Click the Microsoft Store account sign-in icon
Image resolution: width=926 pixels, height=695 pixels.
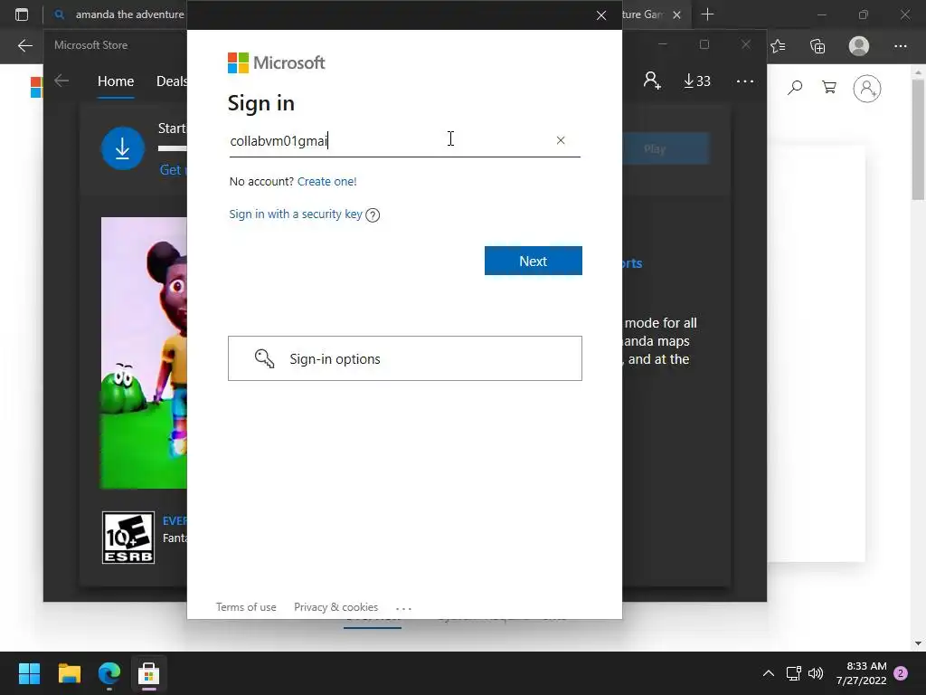tap(652, 81)
